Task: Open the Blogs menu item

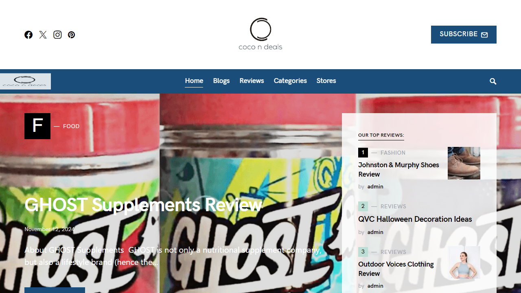Action: pos(221,81)
